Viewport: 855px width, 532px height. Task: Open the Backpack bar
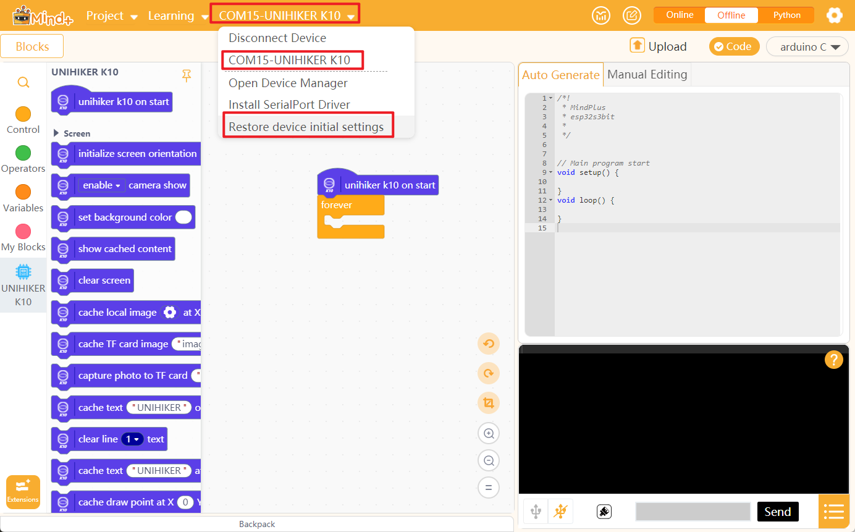(257, 524)
